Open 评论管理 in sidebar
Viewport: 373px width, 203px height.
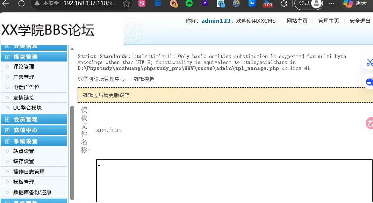point(23,67)
